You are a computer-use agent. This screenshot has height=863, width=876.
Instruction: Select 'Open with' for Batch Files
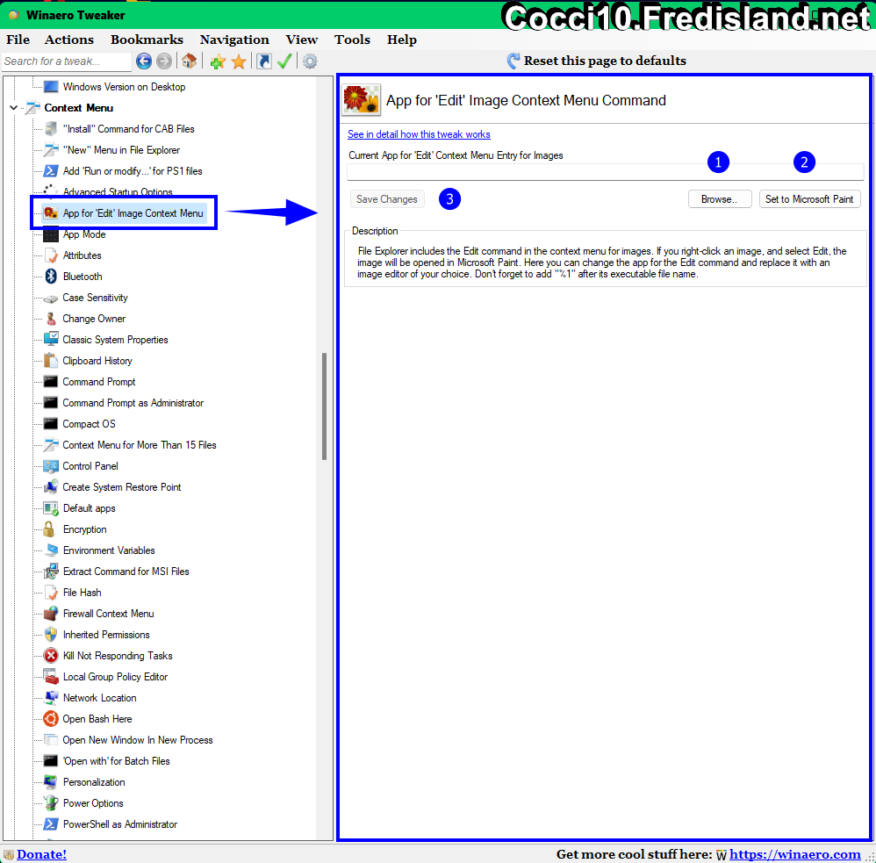tap(116, 761)
